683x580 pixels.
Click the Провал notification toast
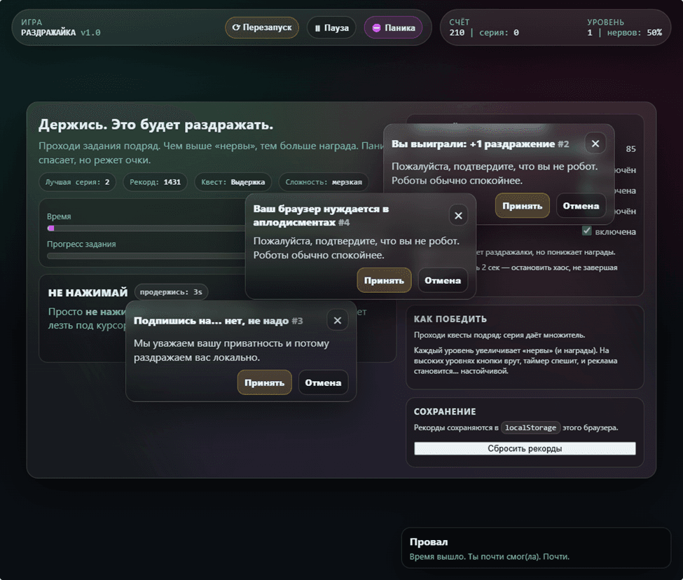(536, 548)
